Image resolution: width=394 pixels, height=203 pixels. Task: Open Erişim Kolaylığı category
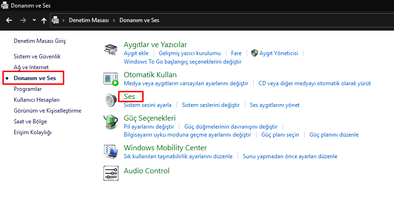tap(33, 132)
